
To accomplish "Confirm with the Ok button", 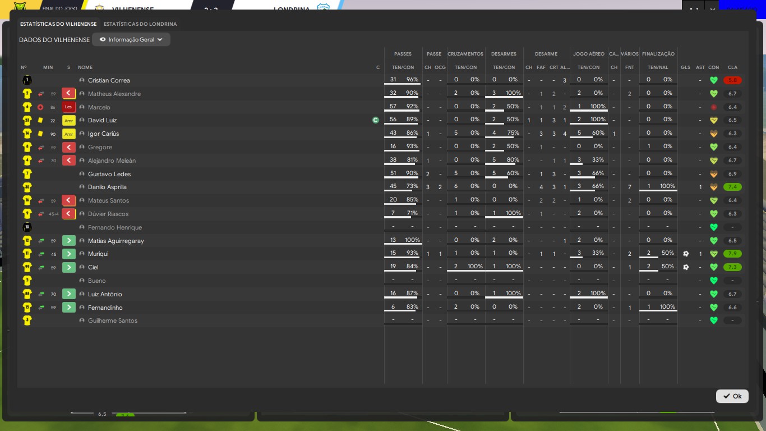I will [x=732, y=396].
